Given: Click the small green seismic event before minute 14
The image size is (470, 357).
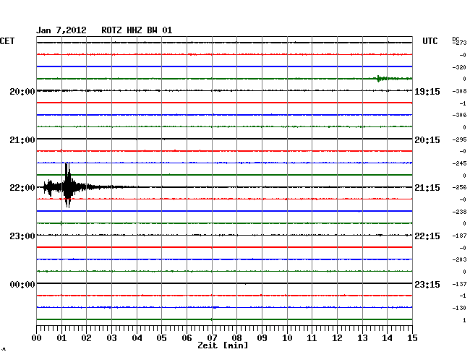Looking at the screenshot, I should pos(379,79).
